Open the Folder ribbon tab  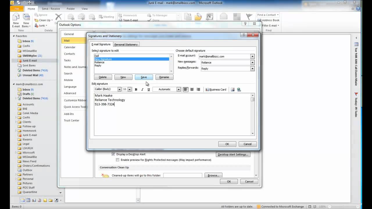71,9
